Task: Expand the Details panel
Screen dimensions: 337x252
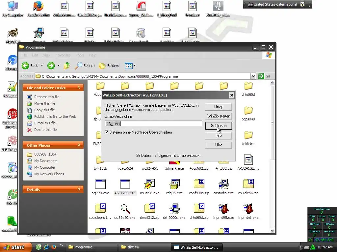Action: pyautogui.click(x=79, y=189)
